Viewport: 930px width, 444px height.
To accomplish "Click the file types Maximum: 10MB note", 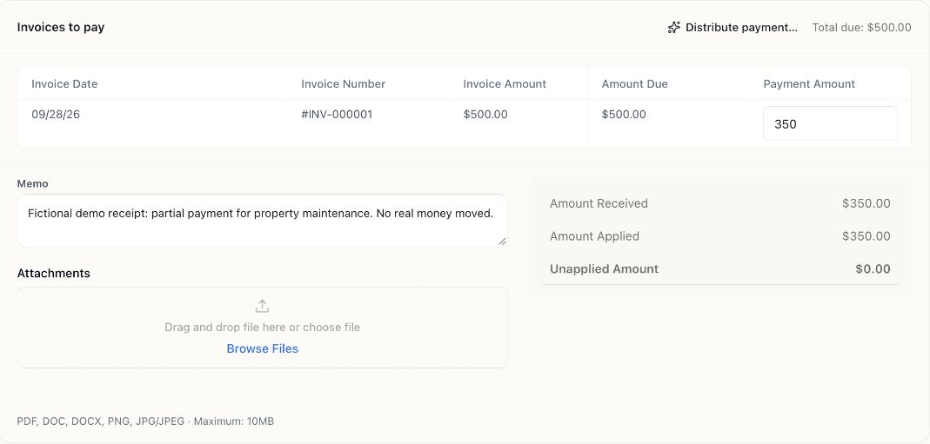I will (x=145, y=421).
